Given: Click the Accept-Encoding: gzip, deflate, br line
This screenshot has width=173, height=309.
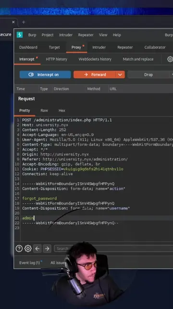Looking at the screenshot, I should point(61,164).
